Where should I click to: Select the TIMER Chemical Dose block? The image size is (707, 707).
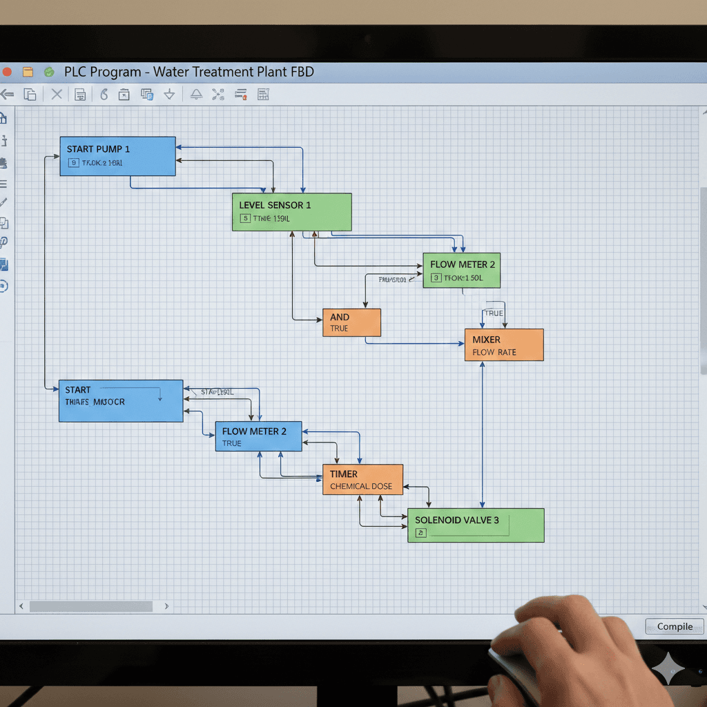pyautogui.click(x=362, y=480)
